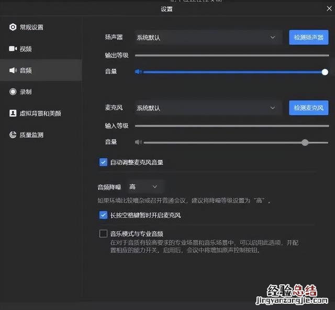335x310 pixels.
Task: Toggle 长按空格键暂时开启麦克风 checkbox
Action: click(x=103, y=215)
